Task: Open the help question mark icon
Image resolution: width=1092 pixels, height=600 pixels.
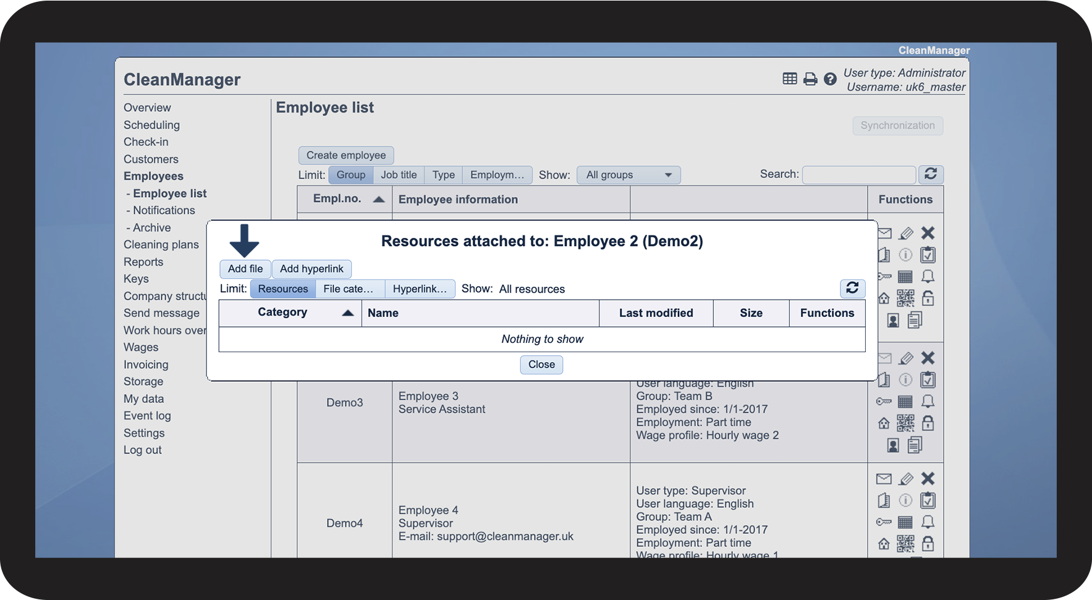Action: pyautogui.click(x=830, y=79)
